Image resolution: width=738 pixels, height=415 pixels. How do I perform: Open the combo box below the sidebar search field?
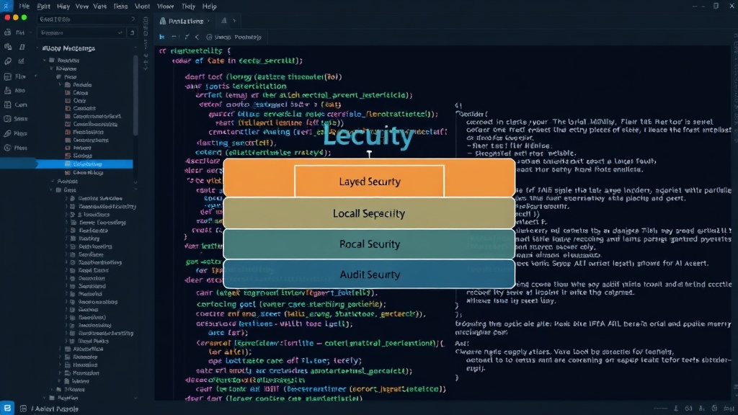pyautogui.click(x=81, y=33)
